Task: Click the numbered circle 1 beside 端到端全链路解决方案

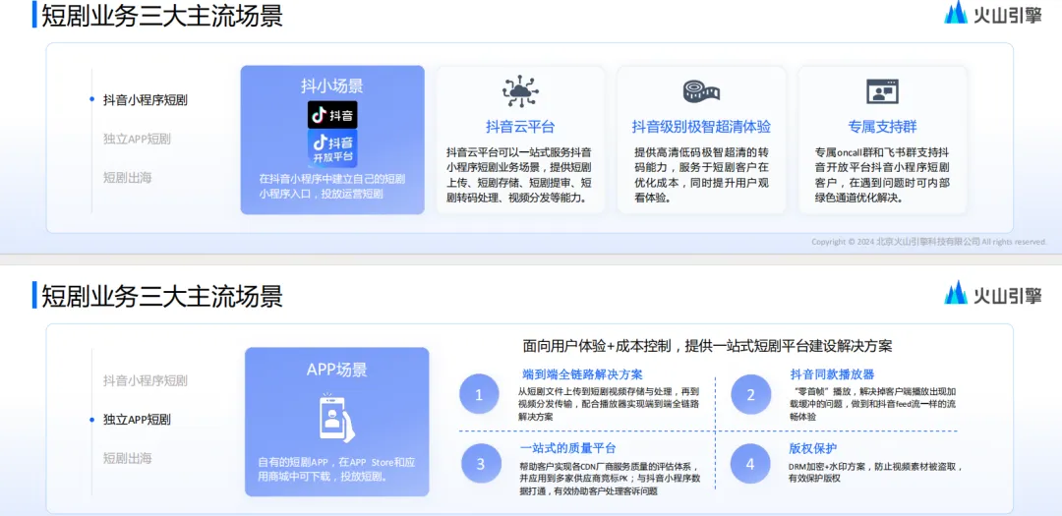Action: coord(480,394)
